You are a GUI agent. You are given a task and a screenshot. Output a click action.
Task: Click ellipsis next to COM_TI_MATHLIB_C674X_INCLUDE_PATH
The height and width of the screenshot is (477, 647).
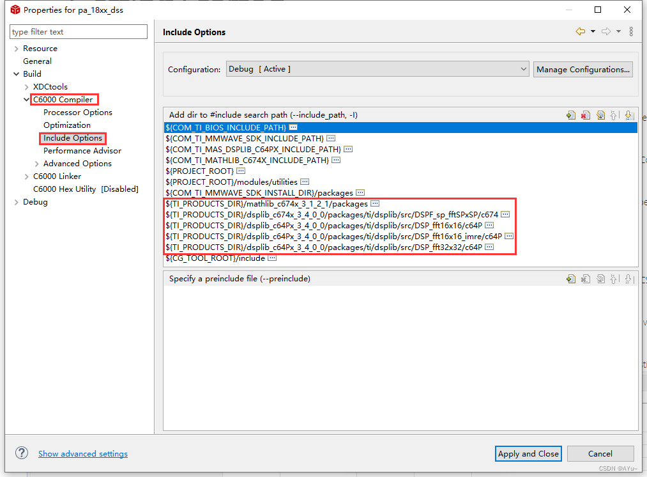(x=337, y=160)
